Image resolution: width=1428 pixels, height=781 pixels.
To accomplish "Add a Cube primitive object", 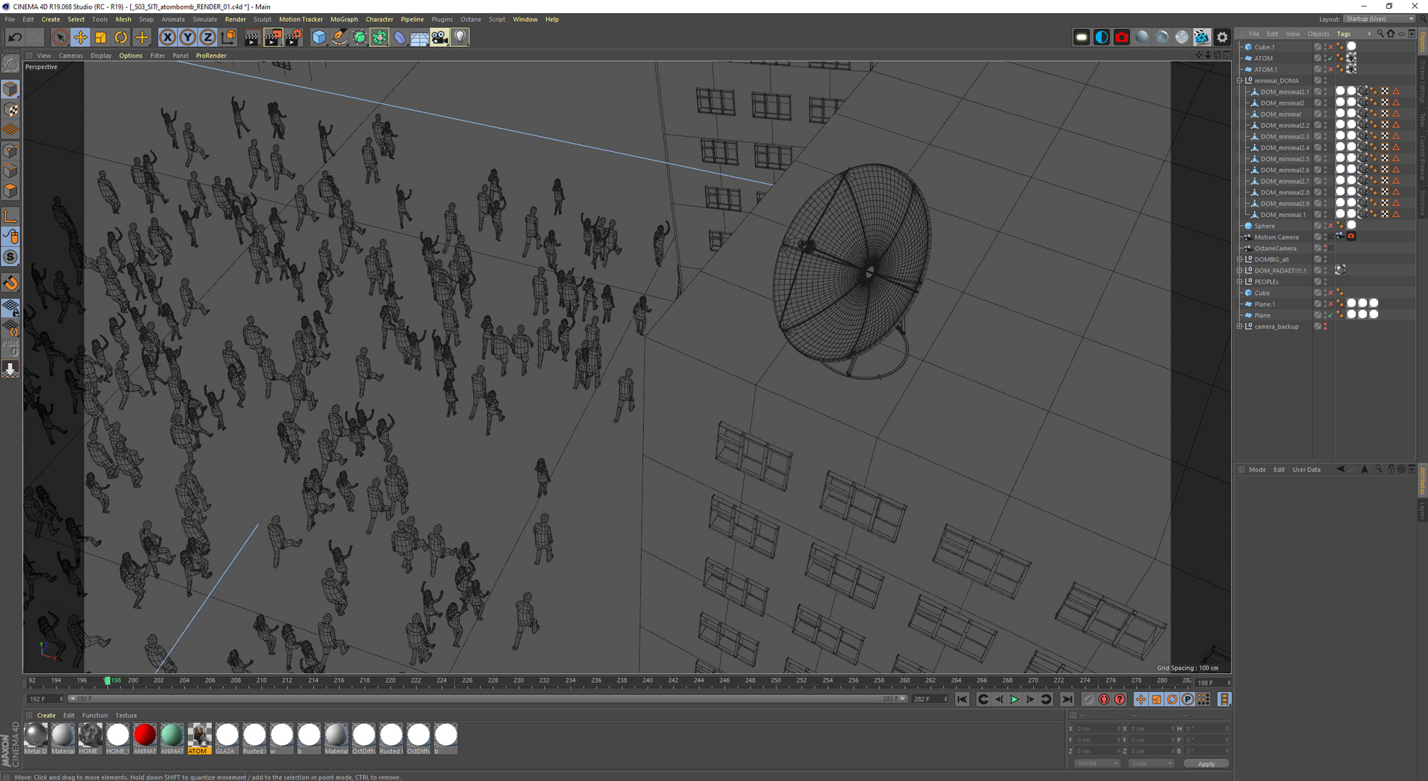I will (x=318, y=37).
